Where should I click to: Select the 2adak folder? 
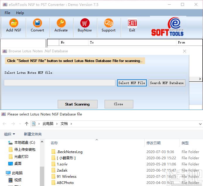(x=62, y=170)
